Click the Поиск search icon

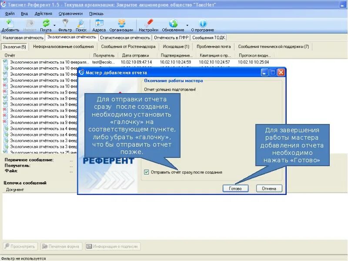tap(81, 26)
